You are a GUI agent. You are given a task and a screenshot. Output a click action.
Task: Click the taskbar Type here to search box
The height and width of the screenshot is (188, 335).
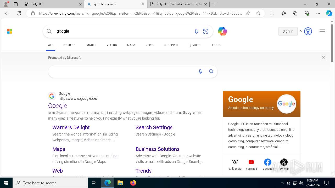(x=50, y=183)
